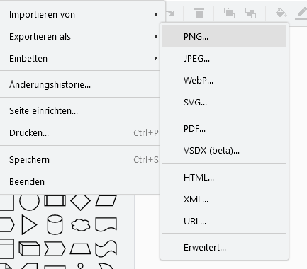Select URL... export entry
The image size is (307, 269).
coord(224,222)
